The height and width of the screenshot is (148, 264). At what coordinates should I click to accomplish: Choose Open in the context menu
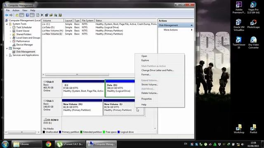coord(160,56)
